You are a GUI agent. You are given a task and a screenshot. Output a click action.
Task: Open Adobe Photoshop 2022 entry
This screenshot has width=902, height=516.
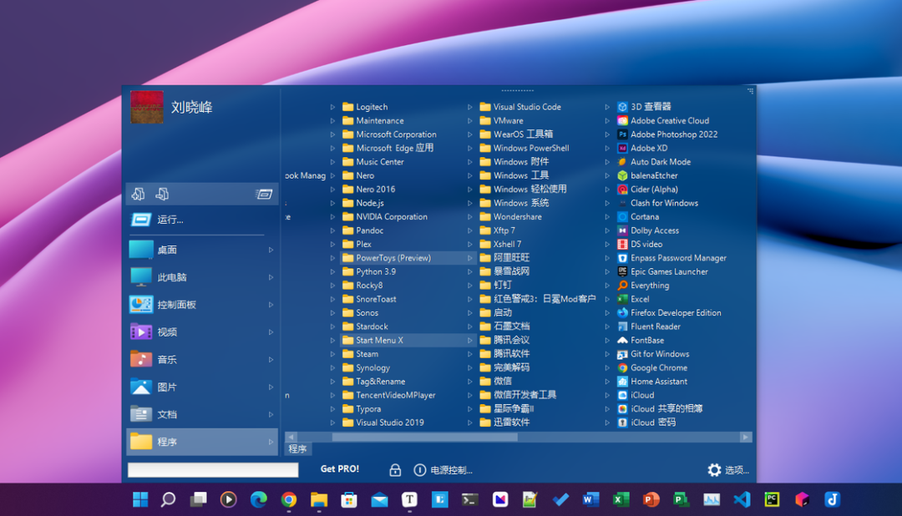[667, 134]
